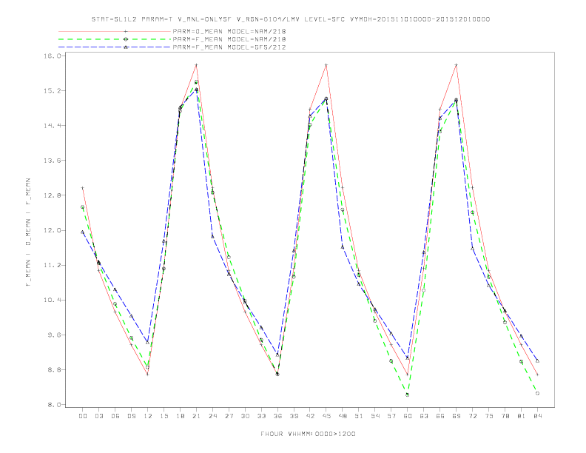The height and width of the screenshot is (453, 586).
Task: Click x-axis tick label 66
Action: pyautogui.click(x=440, y=416)
